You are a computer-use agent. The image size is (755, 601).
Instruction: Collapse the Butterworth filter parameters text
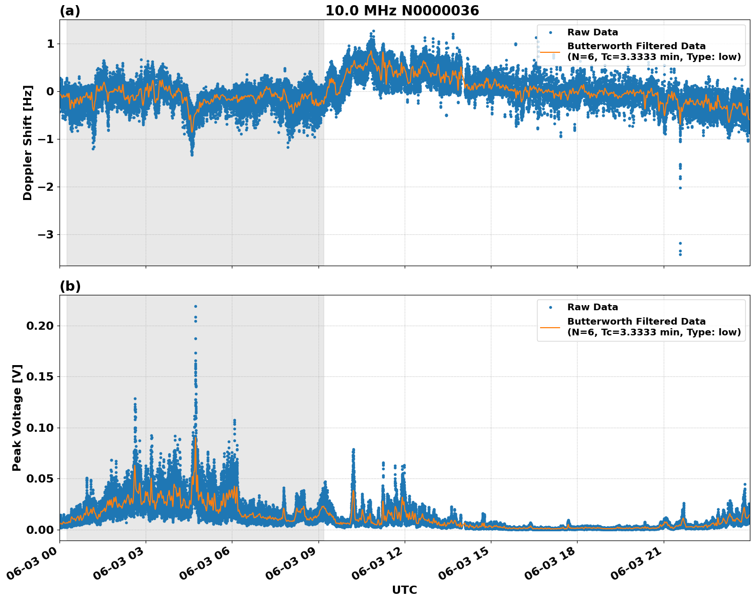pos(651,58)
